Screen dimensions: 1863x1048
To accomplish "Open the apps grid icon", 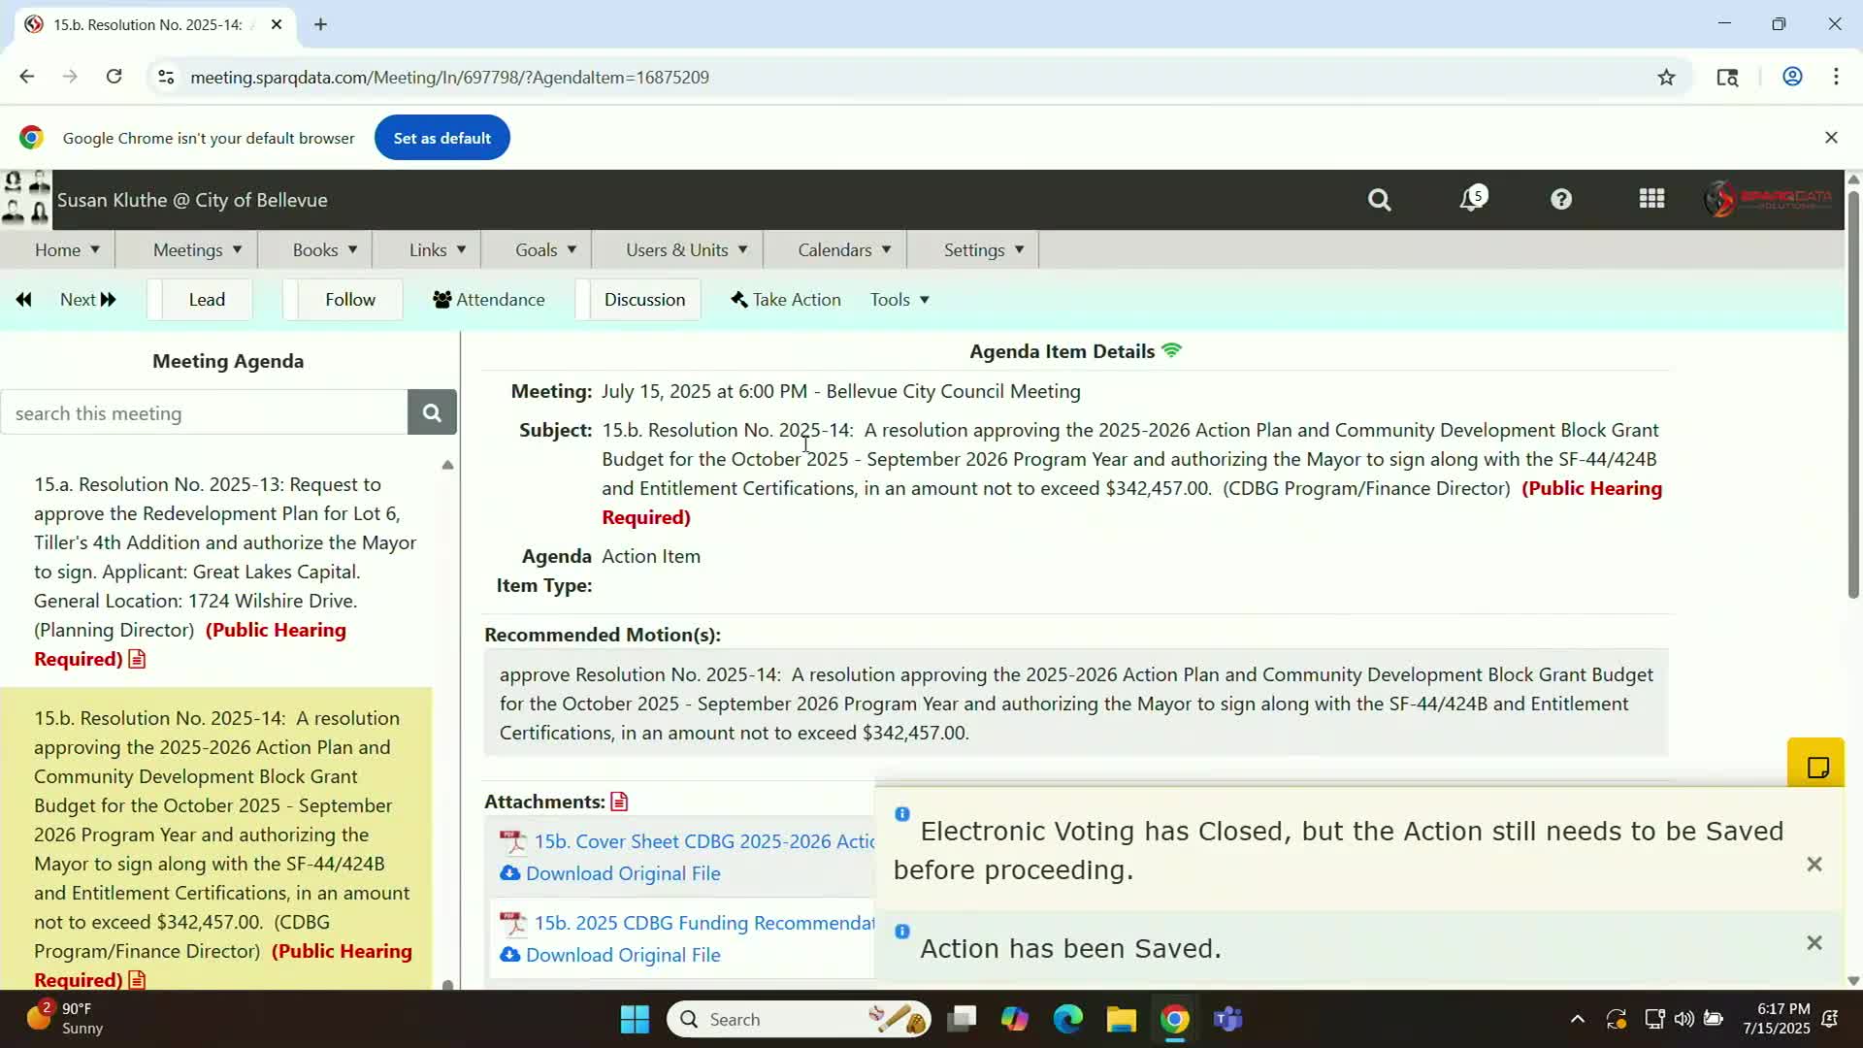I will tap(1651, 200).
